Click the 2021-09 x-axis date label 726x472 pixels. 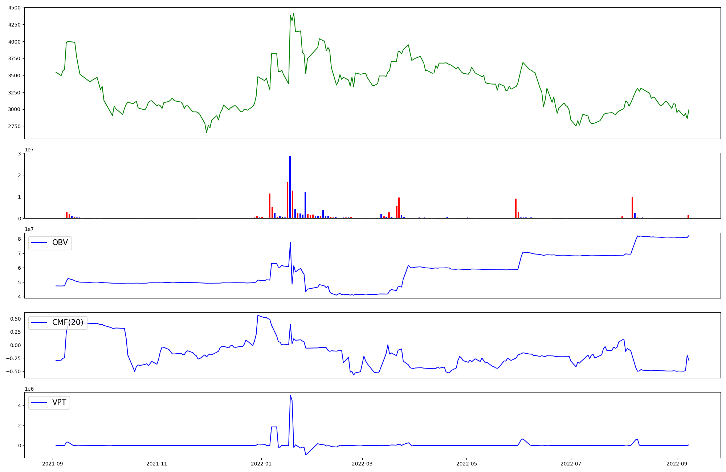[53, 463]
